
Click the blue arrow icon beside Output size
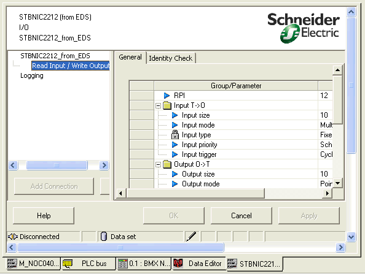point(175,174)
